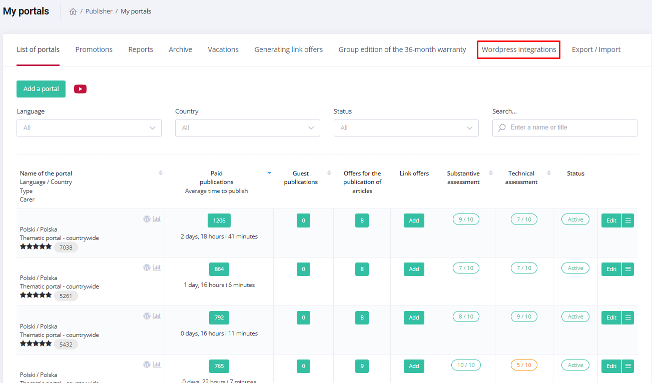The image size is (652, 383).
Task: Click the 10 / 10 substantive assessment badge
Action: click(466, 365)
